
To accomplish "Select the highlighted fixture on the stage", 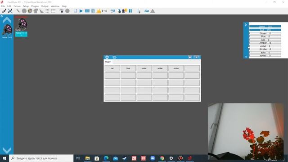I will pos(22,27).
